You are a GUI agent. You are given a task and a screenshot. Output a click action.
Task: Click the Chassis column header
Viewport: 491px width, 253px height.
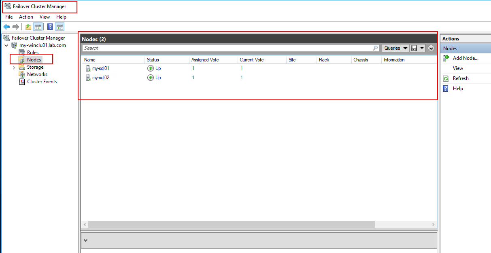click(x=366, y=60)
